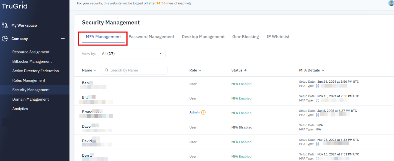Click the Admin info icon on Brandon's row
Image resolution: width=394 pixels, height=161 pixels.
coord(203,112)
